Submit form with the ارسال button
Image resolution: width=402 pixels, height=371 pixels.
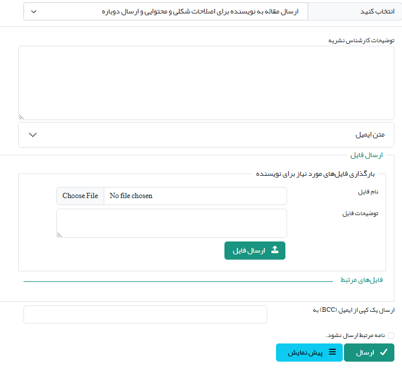coord(369,352)
